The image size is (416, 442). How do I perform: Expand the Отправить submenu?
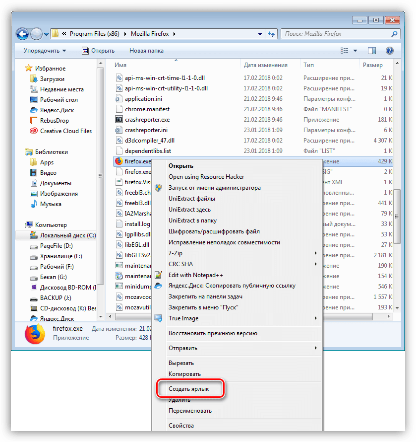tap(316, 348)
